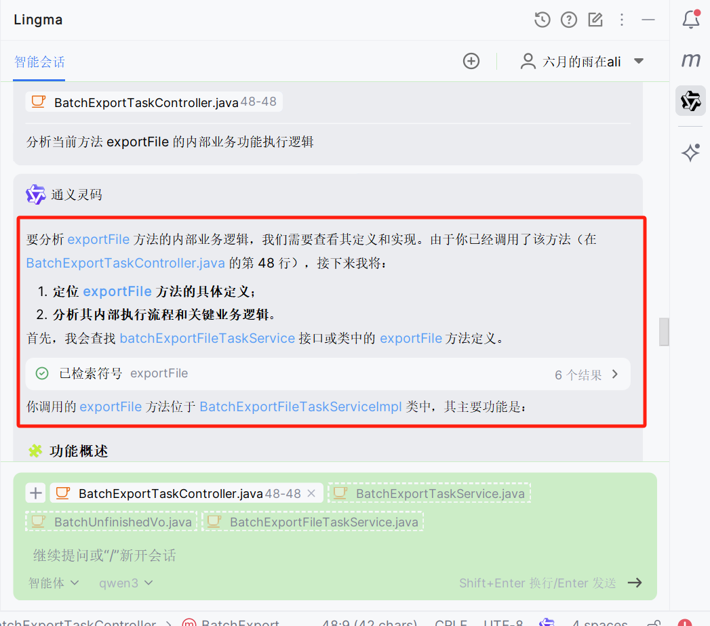The height and width of the screenshot is (626, 710).
Task: Open conversation history via clock icon
Action: point(542,20)
